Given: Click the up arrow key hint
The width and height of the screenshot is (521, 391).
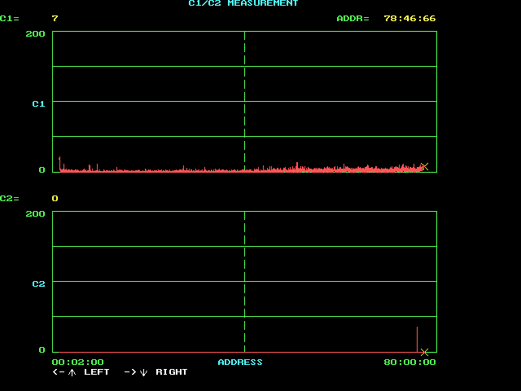Looking at the screenshot, I should [x=72, y=372].
